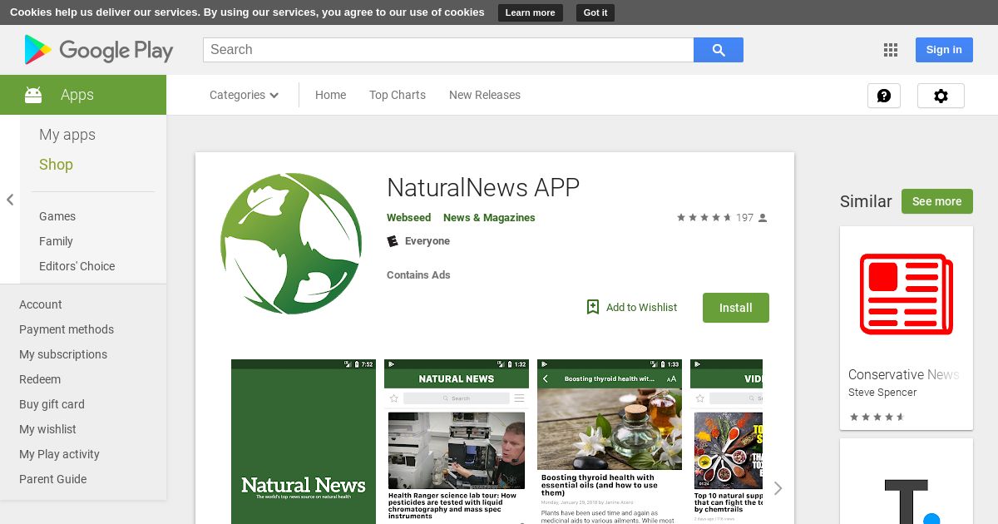Screen dimensions: 998x524
Task: Collapse the sidebar with left arrow
Action: pyautogui.click(x=10, y=200)
